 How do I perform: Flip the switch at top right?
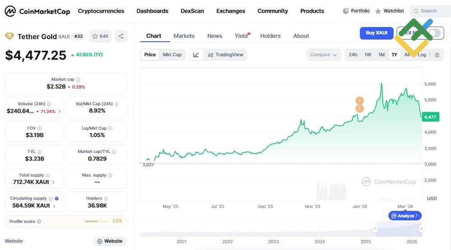(435, 33)
